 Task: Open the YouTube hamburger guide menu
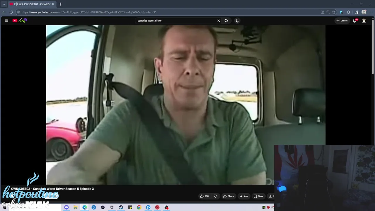coord(6,21)
